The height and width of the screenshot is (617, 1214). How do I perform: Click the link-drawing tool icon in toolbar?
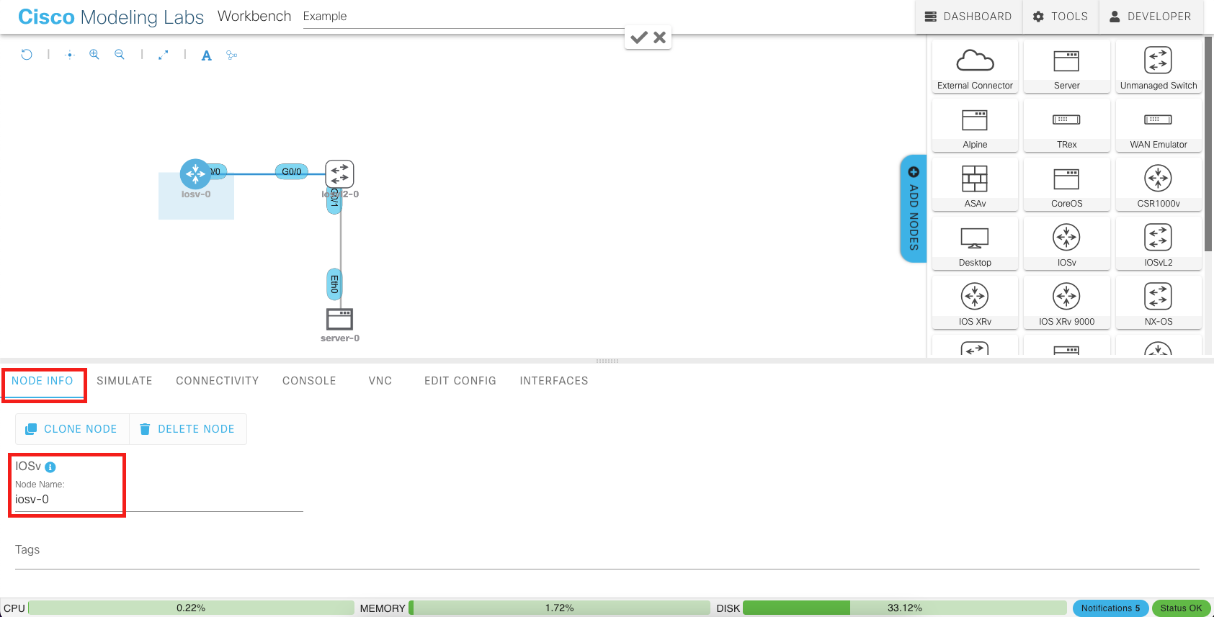coord(231,55)
